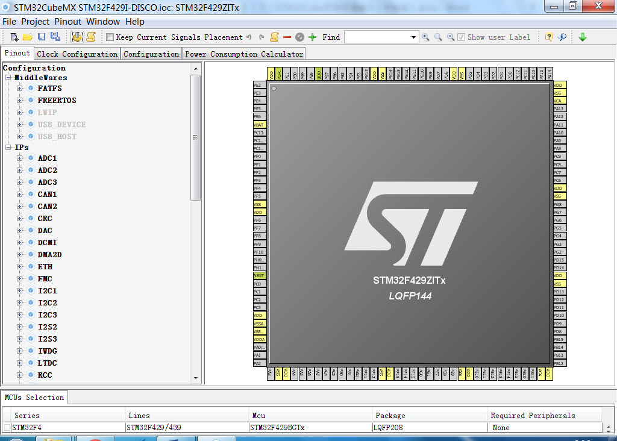617x441 pixels.
Task: Collapse the MiddleWares tree node
Action: pos(8,78)
